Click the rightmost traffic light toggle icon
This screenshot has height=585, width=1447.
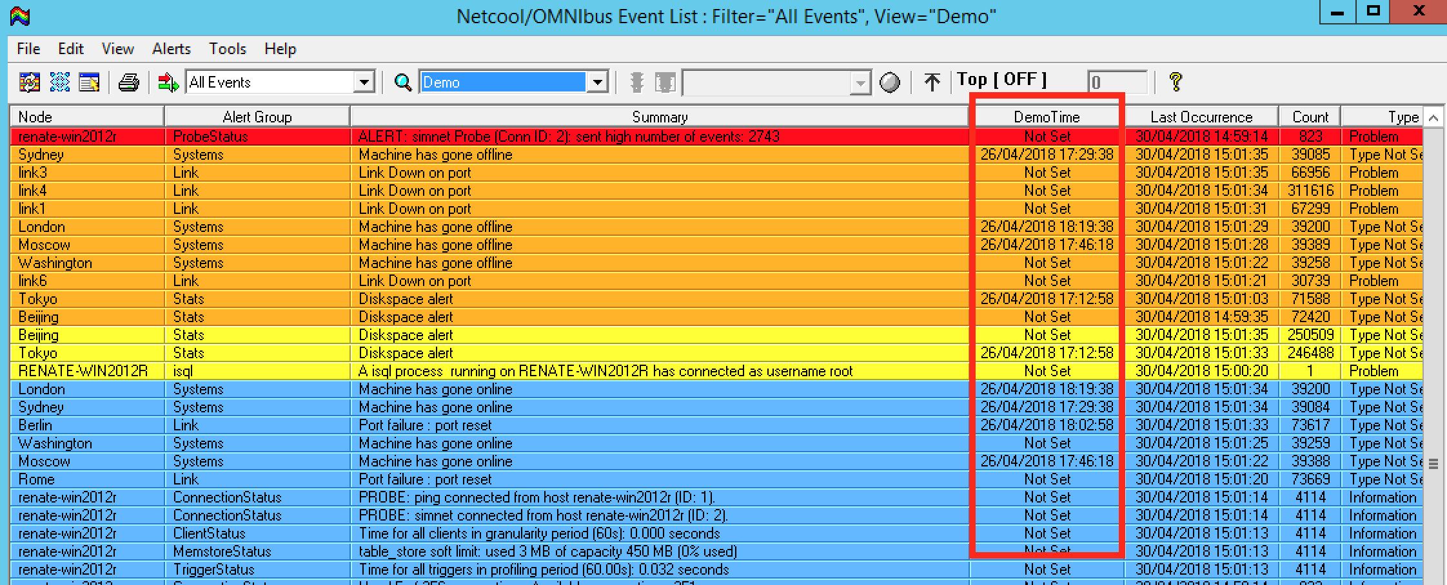[665, 82]
